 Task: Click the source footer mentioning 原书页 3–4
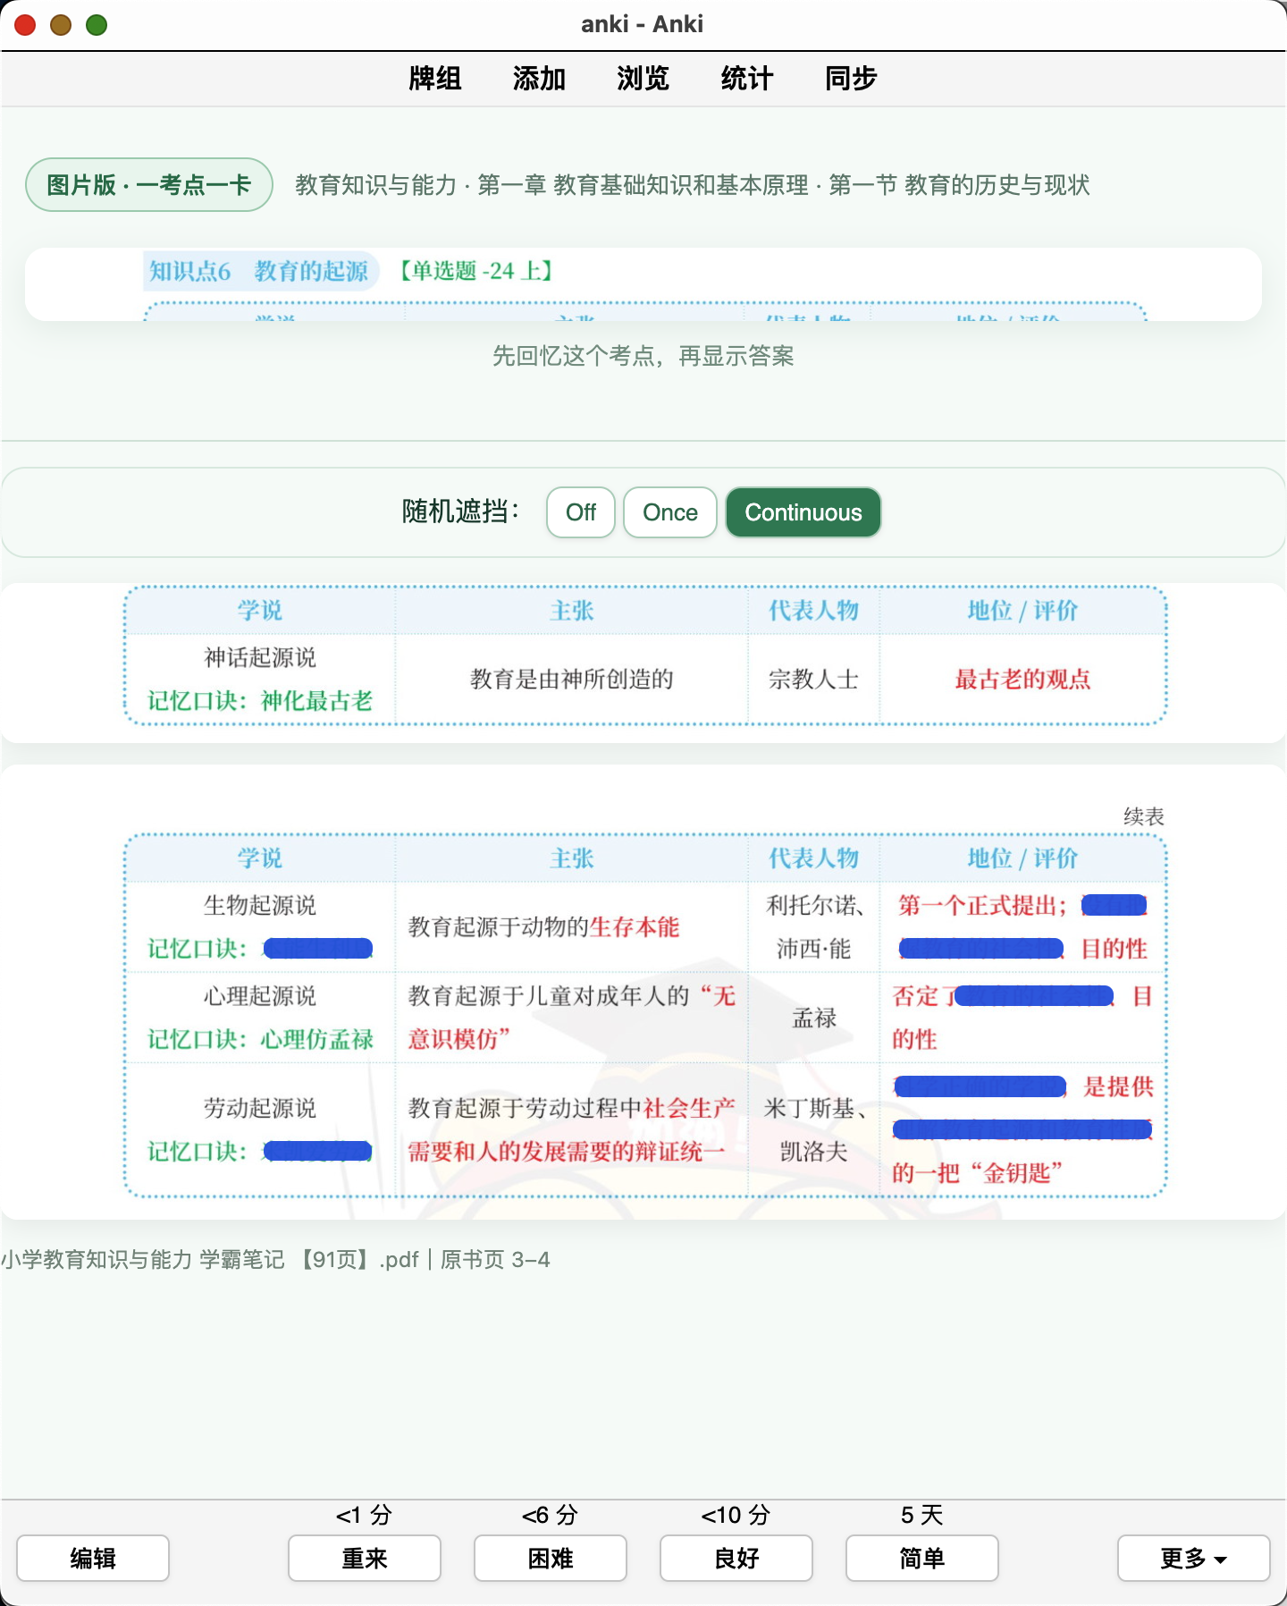[275, 1260]
